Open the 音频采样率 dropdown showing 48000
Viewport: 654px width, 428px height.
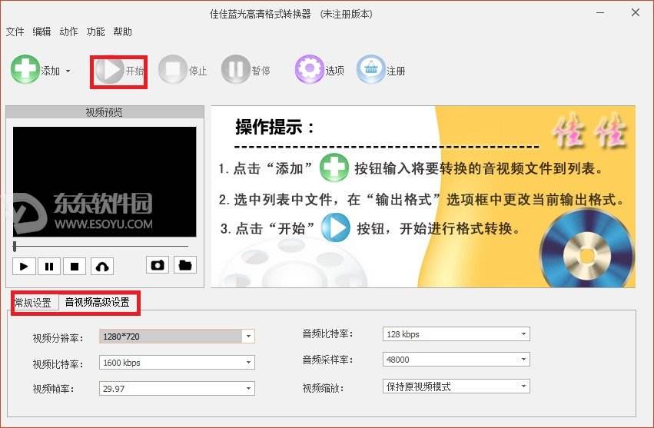click(x=456, y=359)
